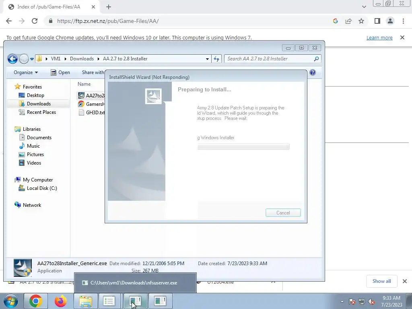The height and width of the screenshot is (309, 412).
Task: Click the Google search icon in address bar
Action: coord(335,21)
